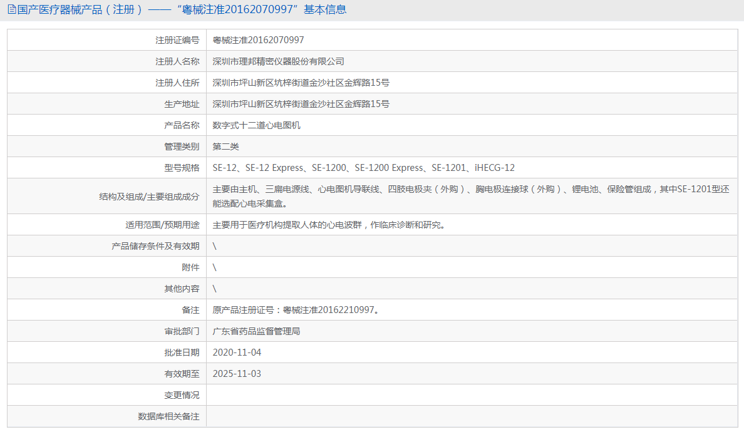Image resolution: width=744 pixels, height=432 pixels.
Task: Select the approval date 2020-11-04
Action: coord(237,352)
